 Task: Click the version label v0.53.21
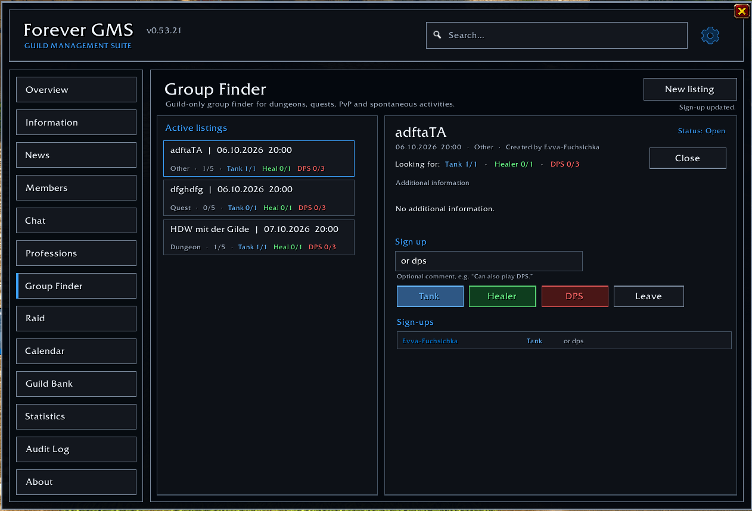pyautogui.click(x=164, y=30)
